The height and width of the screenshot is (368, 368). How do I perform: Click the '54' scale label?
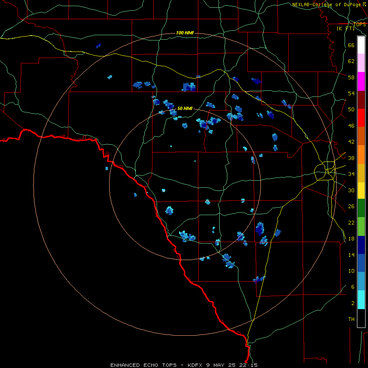point(351,93)
